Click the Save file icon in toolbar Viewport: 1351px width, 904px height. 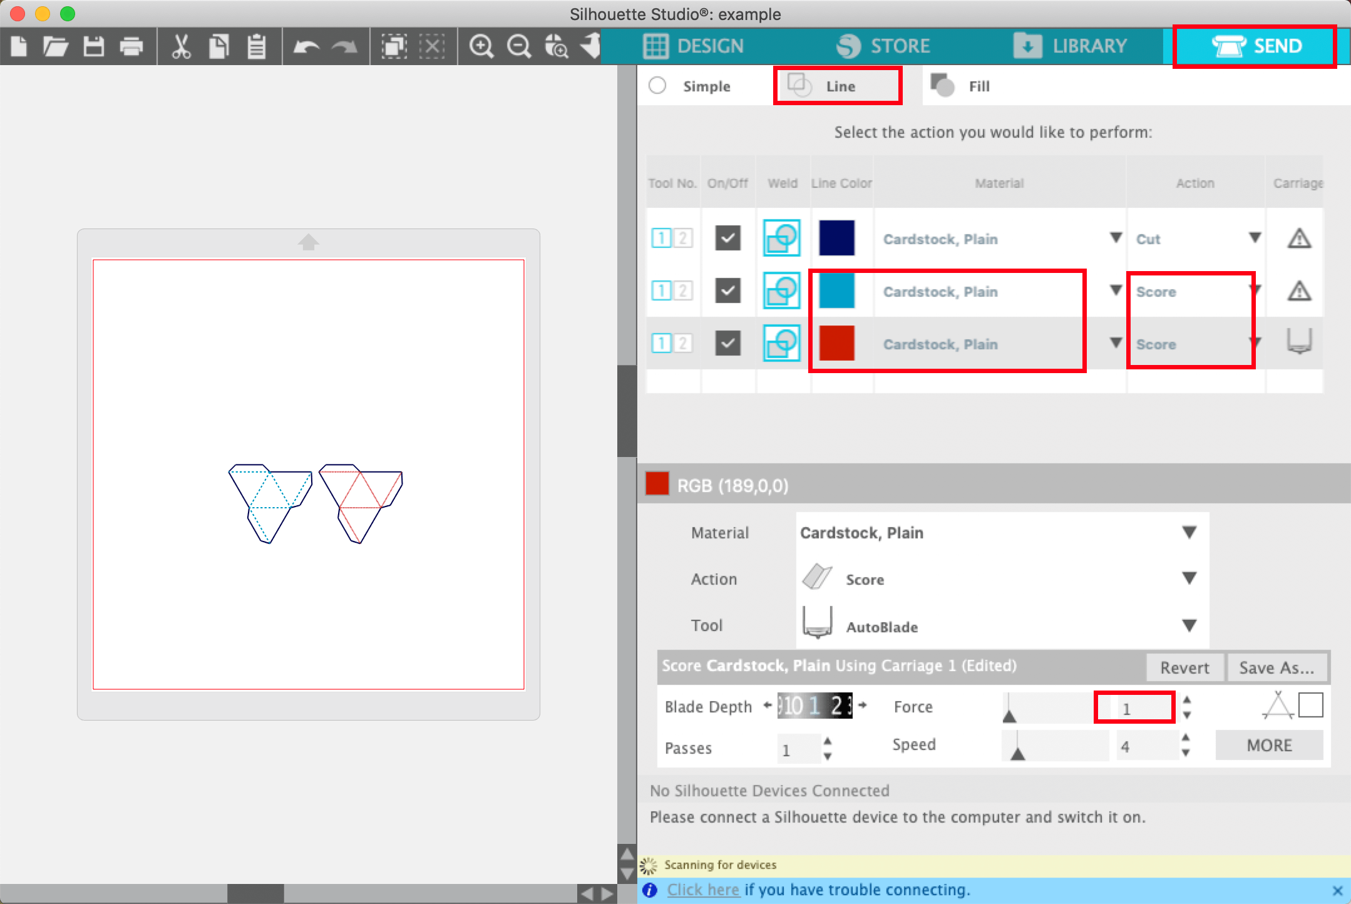pos(93,46)
